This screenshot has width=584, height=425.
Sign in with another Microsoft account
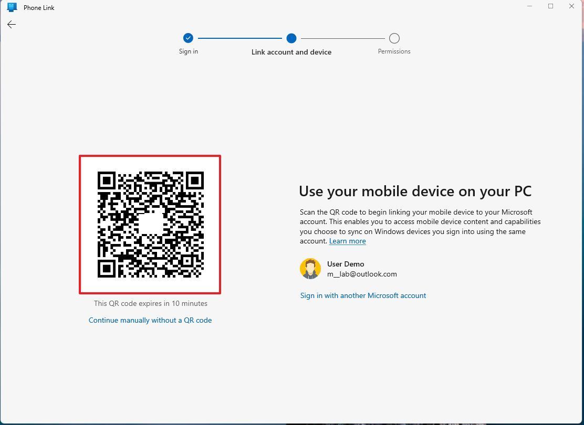pyautogui.click(x=363, y=295)
